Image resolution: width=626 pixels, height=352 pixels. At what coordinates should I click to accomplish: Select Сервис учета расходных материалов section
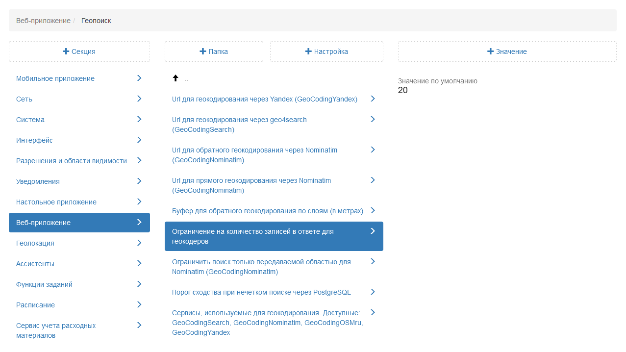coord(56,330)
